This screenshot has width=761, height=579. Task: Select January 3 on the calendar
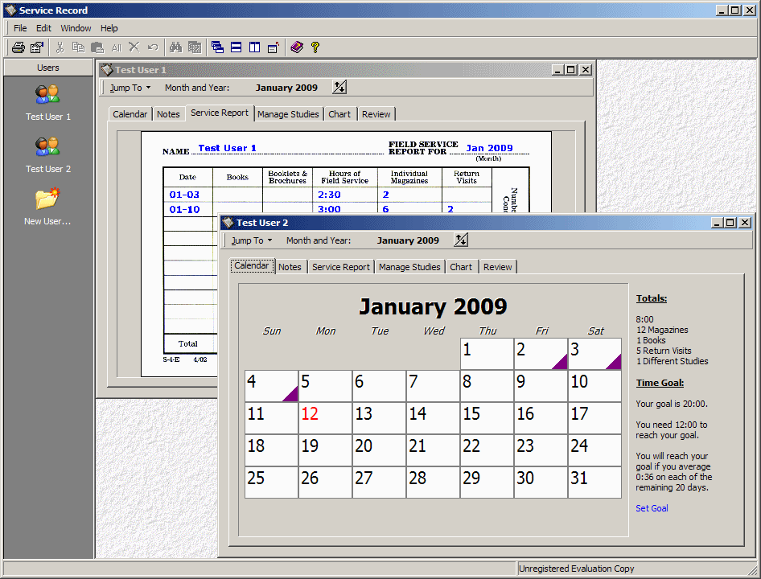(x=594, y=354)
